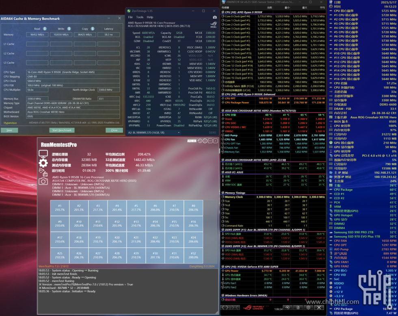Select memory test tile #16 in RunMemtestPro
Viewport: 398px width, 316px height.
tap(193, 223)
